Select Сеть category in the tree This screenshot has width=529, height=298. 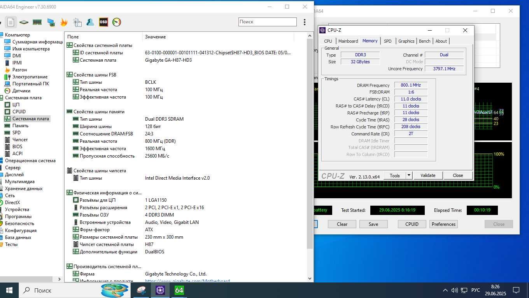click(10, 196)
